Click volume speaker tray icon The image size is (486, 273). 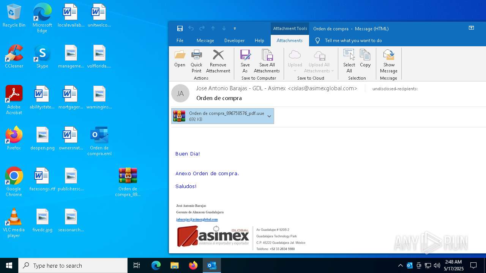[x=437, y=265]
